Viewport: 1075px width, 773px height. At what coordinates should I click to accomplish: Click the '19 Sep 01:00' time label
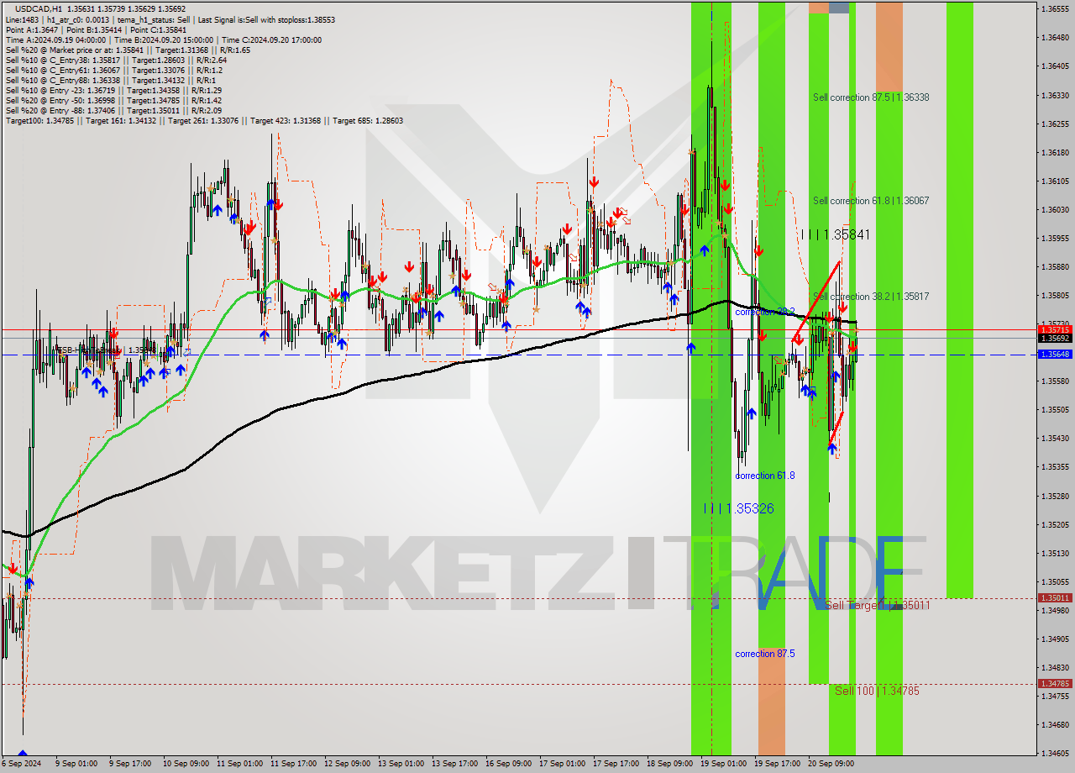click(x=723, y=764)
